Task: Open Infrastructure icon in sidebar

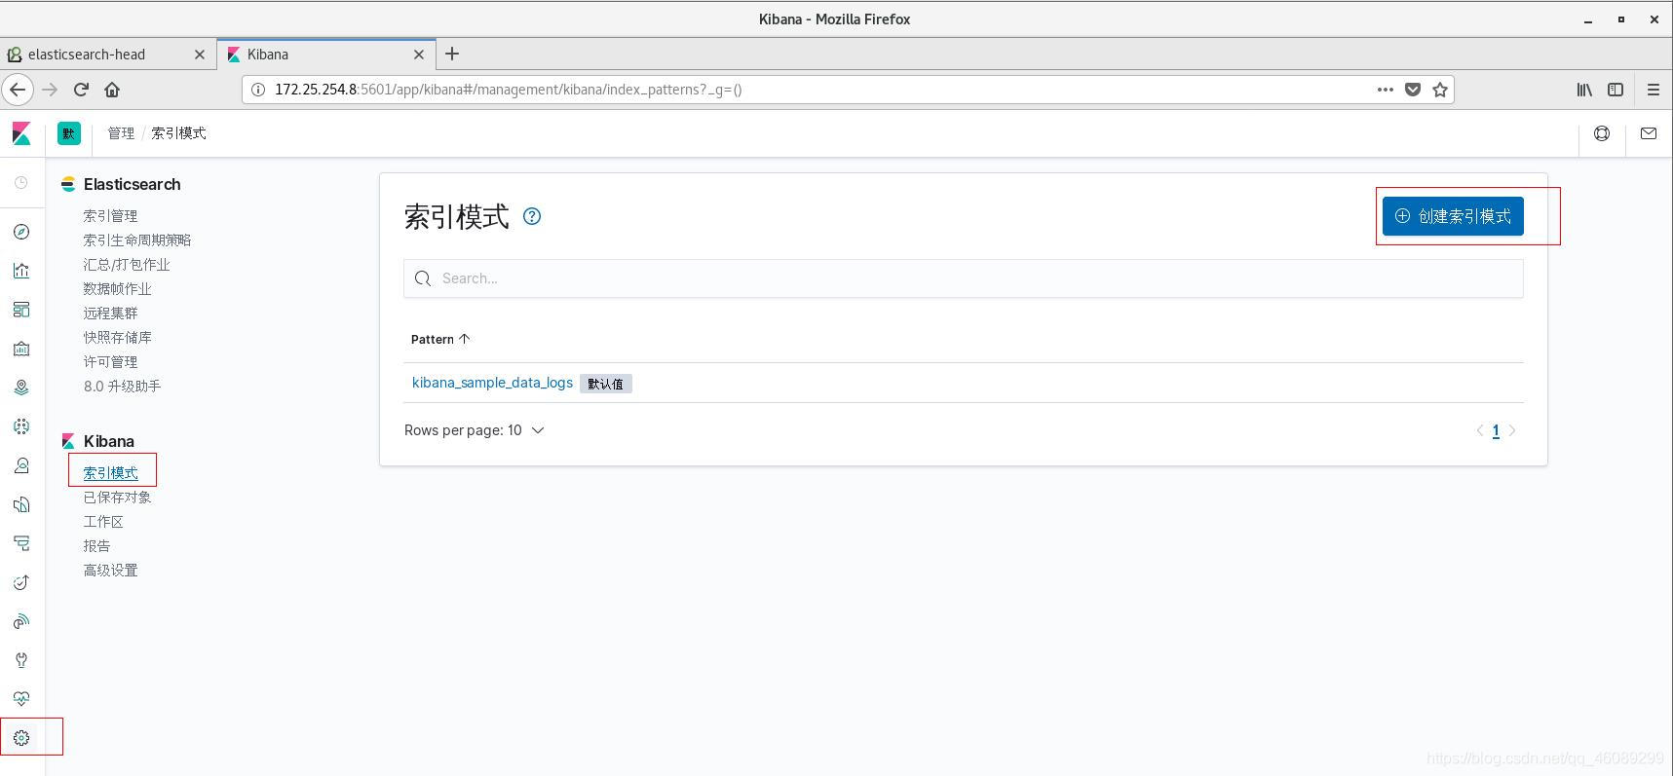Action: tap(21, 465)
